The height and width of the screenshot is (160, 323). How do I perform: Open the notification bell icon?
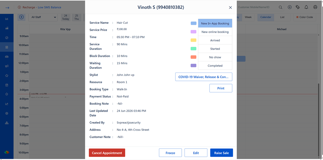click(x=306, y=7)
